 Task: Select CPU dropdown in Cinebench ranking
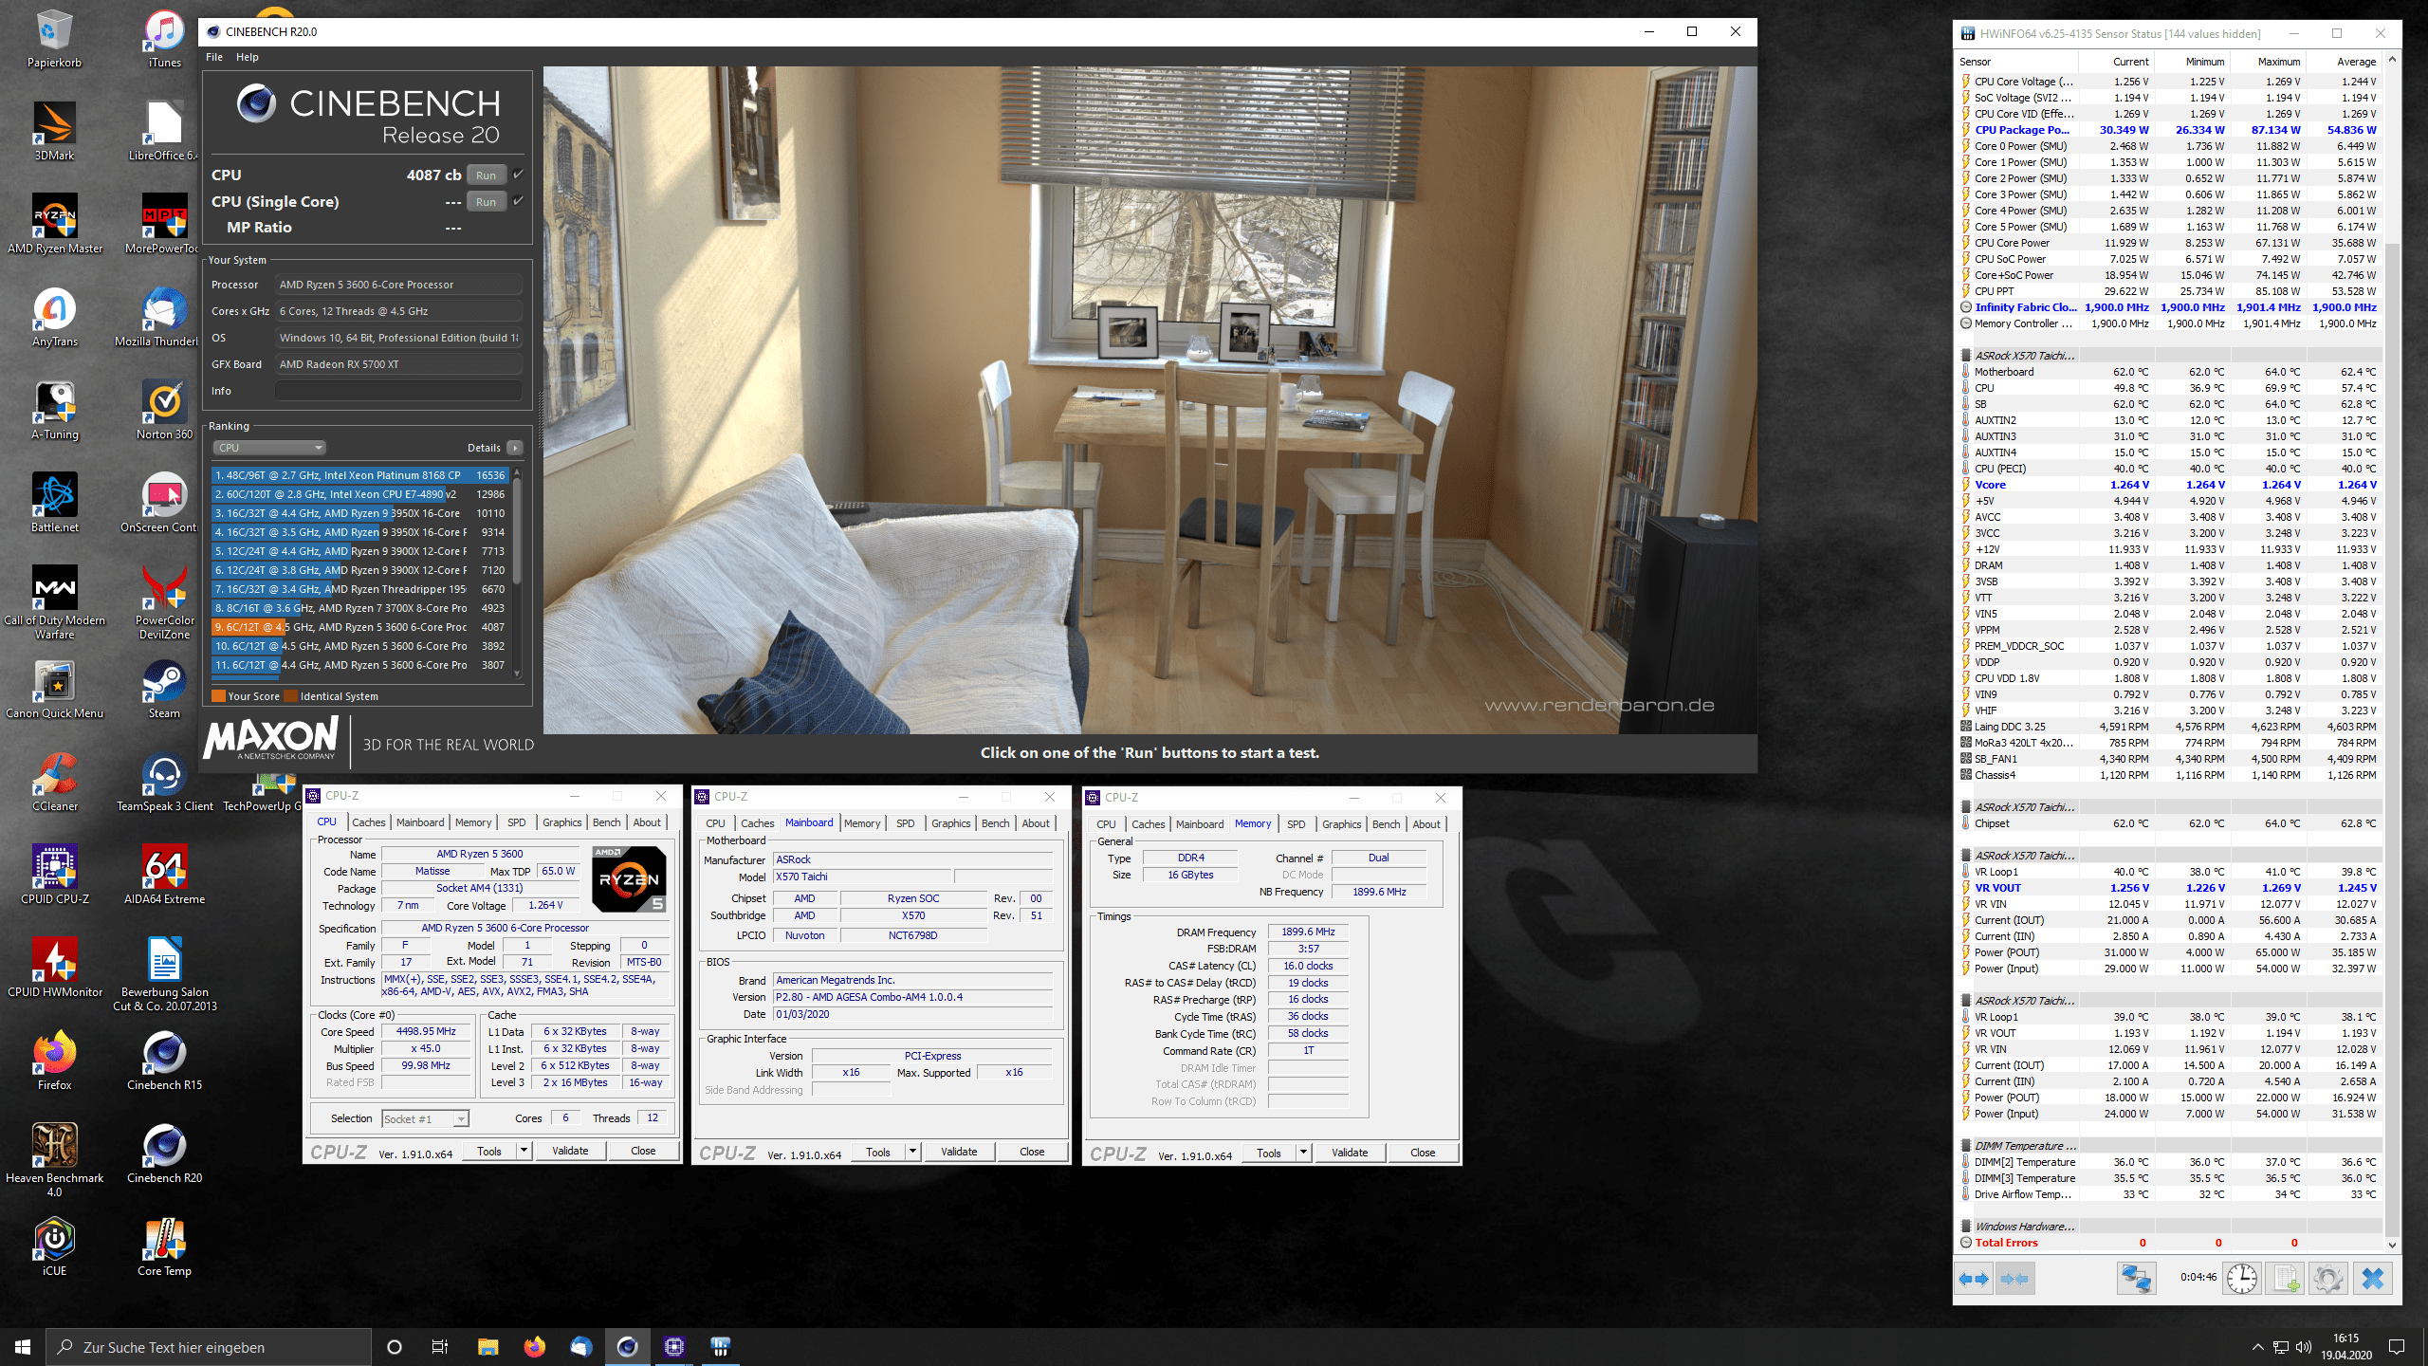coord(270,447)
